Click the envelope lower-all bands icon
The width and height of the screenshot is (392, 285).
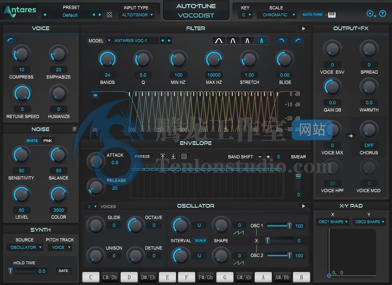[173, 156]
